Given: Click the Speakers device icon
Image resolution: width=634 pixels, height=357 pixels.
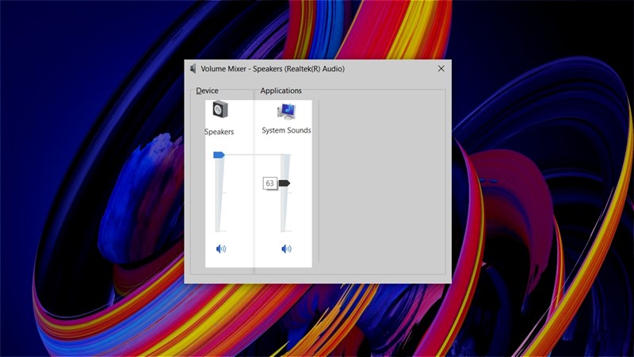Looking at the screenshot, I should [x=220, y=111].
